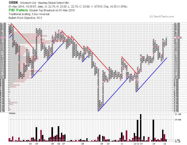Click the year label 05 on time axis
Viewport: 187px width, 145px height.
point(52,144)
